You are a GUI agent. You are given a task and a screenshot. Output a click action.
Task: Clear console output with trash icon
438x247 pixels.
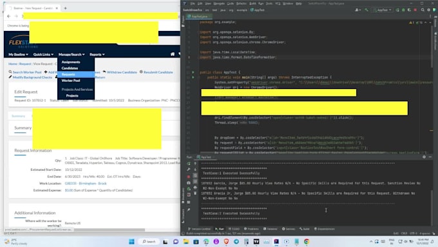point(195,193)
